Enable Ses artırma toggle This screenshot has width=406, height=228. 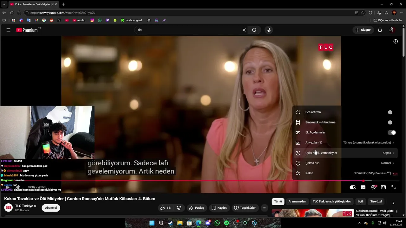pos(391,112)
